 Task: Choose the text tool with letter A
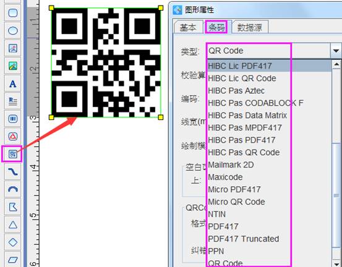[x=13, y=83]
